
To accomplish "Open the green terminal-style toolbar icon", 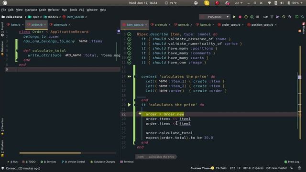I will [296, 17].
